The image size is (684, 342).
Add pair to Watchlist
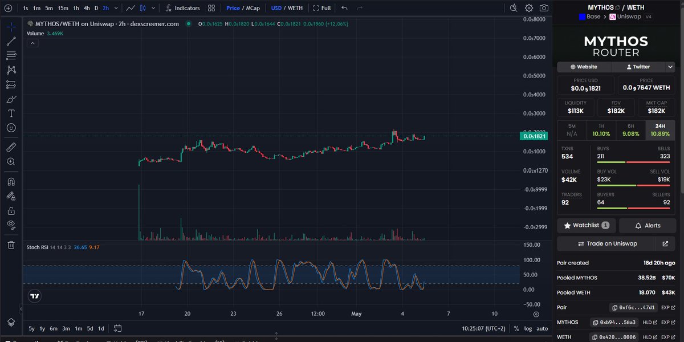(587, 226)
